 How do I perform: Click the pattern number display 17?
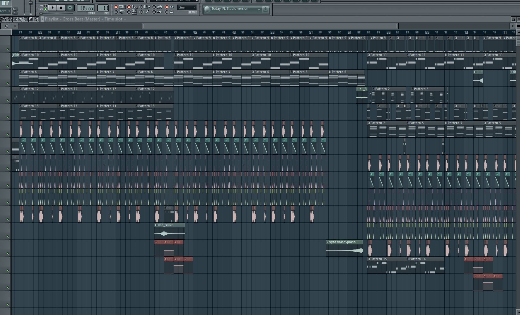point(103,8)
